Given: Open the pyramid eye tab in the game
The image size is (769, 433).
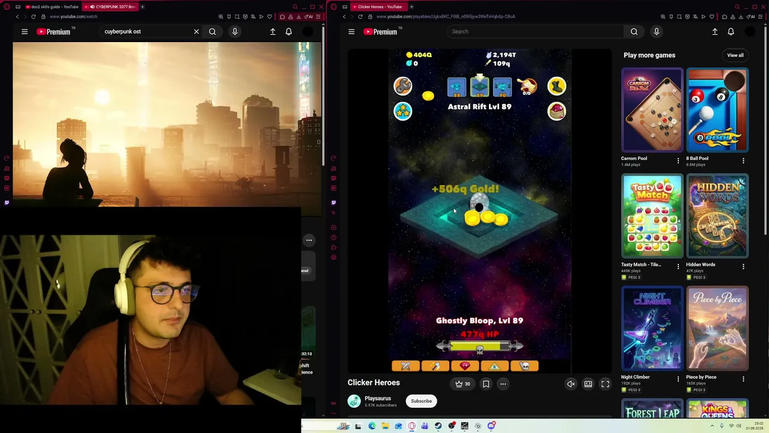Looking at the screenshot, I should pos(494,366).
